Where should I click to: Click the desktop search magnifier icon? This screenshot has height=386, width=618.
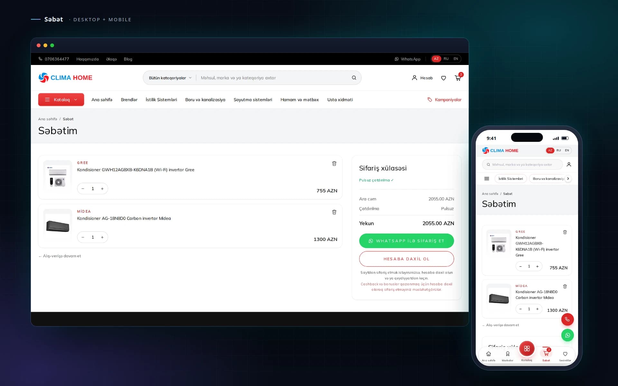(354, 78)
